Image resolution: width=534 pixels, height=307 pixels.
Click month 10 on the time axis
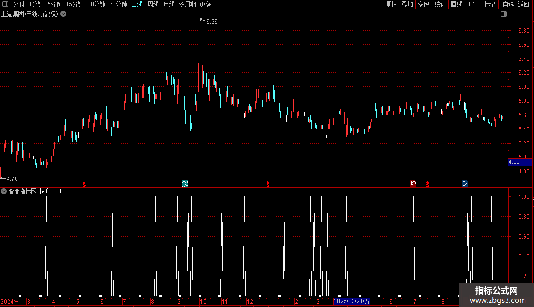[x=203, y=301]
